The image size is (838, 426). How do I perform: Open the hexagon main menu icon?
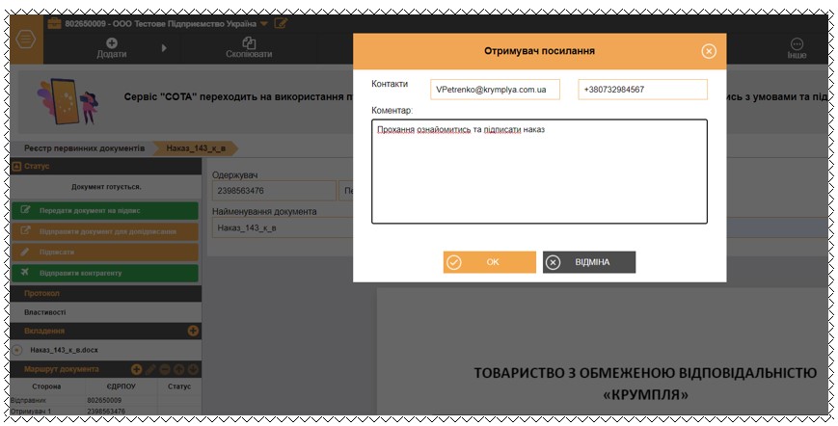(26, 40)
